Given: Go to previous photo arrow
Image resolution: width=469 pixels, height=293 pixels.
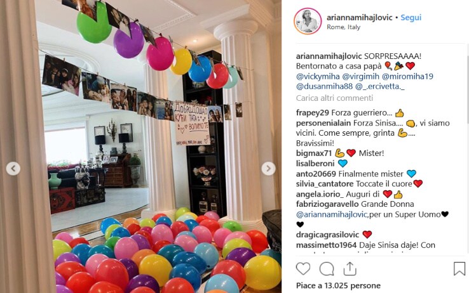Looking at the screenshot, I should [x=13, y=169].
